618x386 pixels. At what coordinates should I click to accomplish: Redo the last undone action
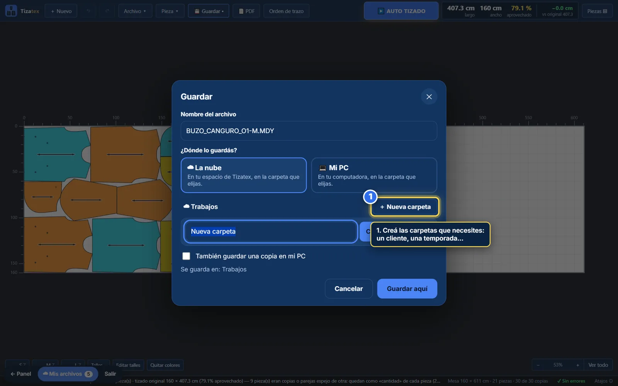pyautogui.click(x=107, y=11)
